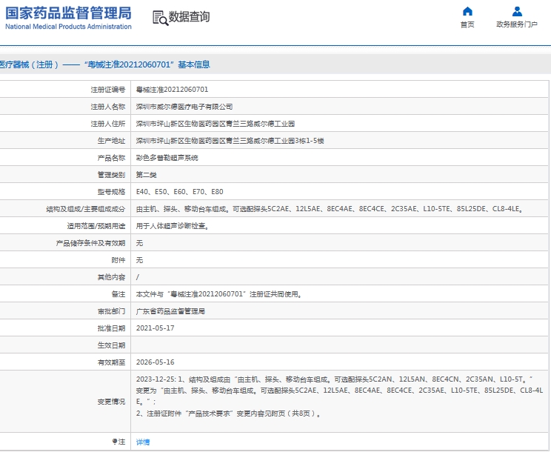The width and height of the screenshot is (551, 455).
Task: Click the 管理类别 label
Action: pos(111,175)
